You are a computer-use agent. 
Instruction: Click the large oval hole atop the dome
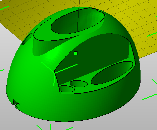coord(77,22)
